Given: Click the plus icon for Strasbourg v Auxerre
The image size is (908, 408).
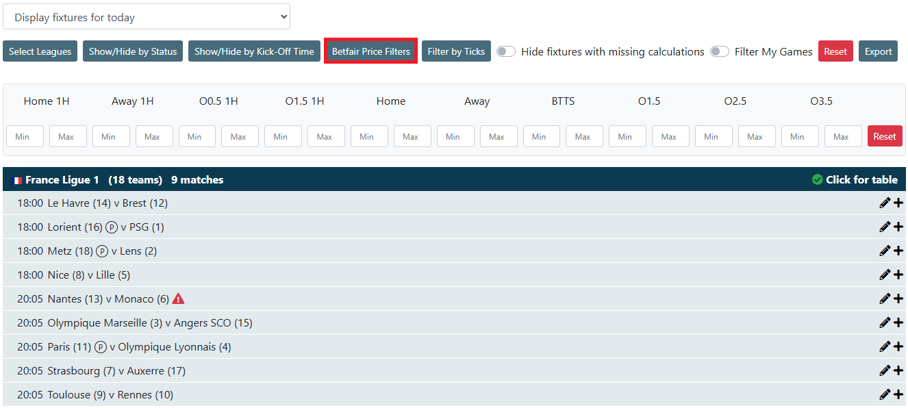Looking at the screenshot, I should coord(898,370).
